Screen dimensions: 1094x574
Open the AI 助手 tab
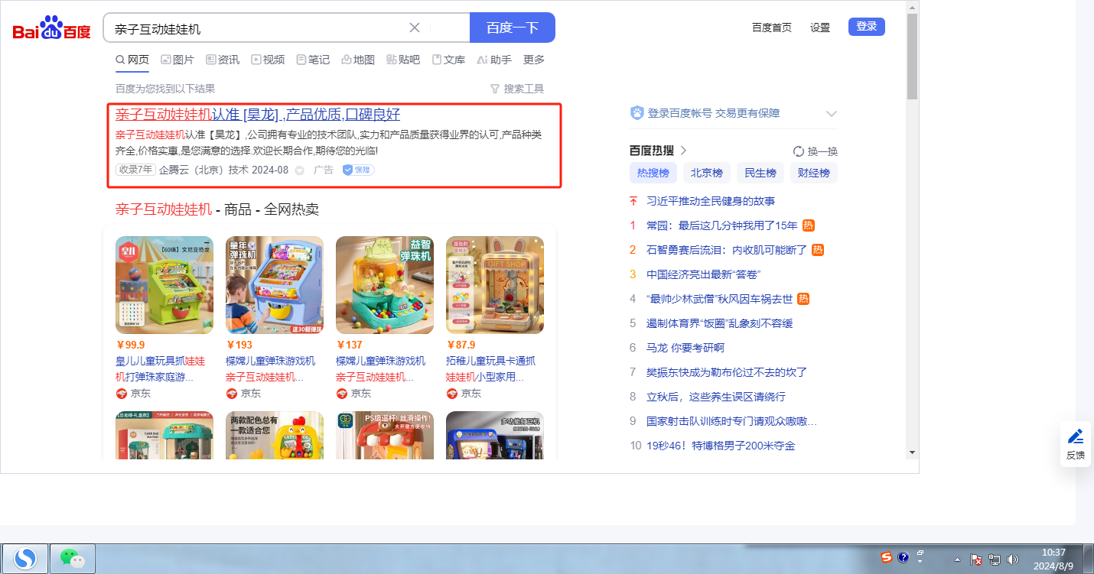click(494, 60)
